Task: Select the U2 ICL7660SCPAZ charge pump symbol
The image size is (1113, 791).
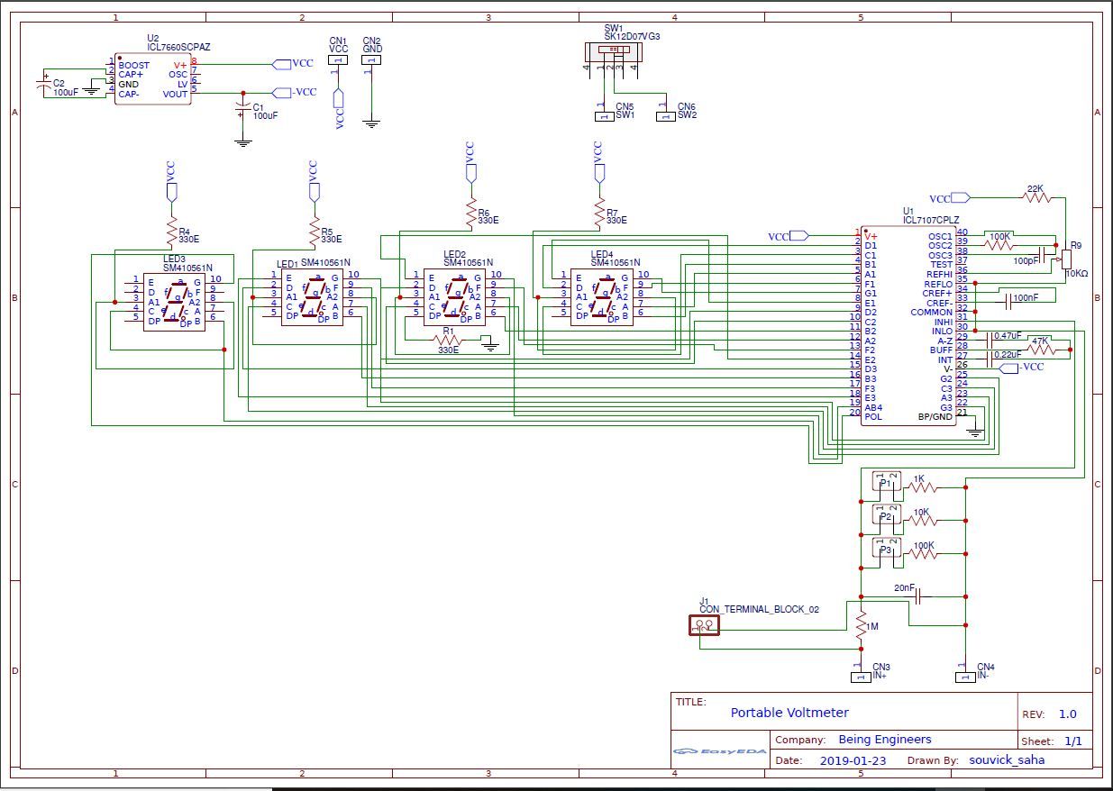Action: pyautogui.click(x=151, y=79)
